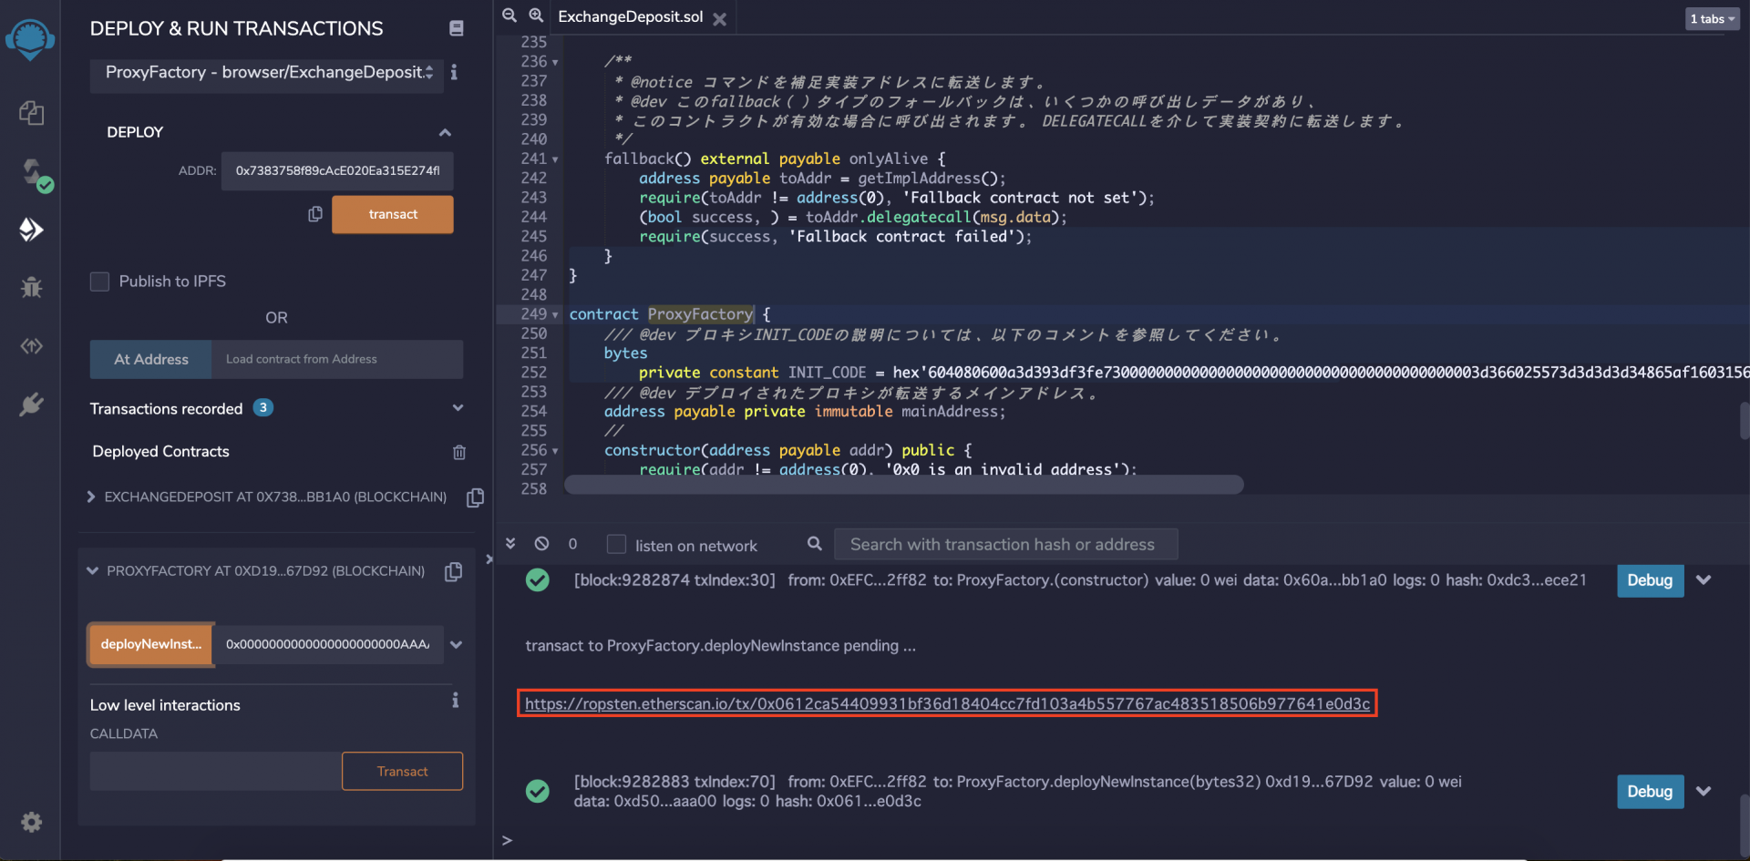Expand the Transactions recorded section
The image size is (1750, 861).
(x=458, y=408)
